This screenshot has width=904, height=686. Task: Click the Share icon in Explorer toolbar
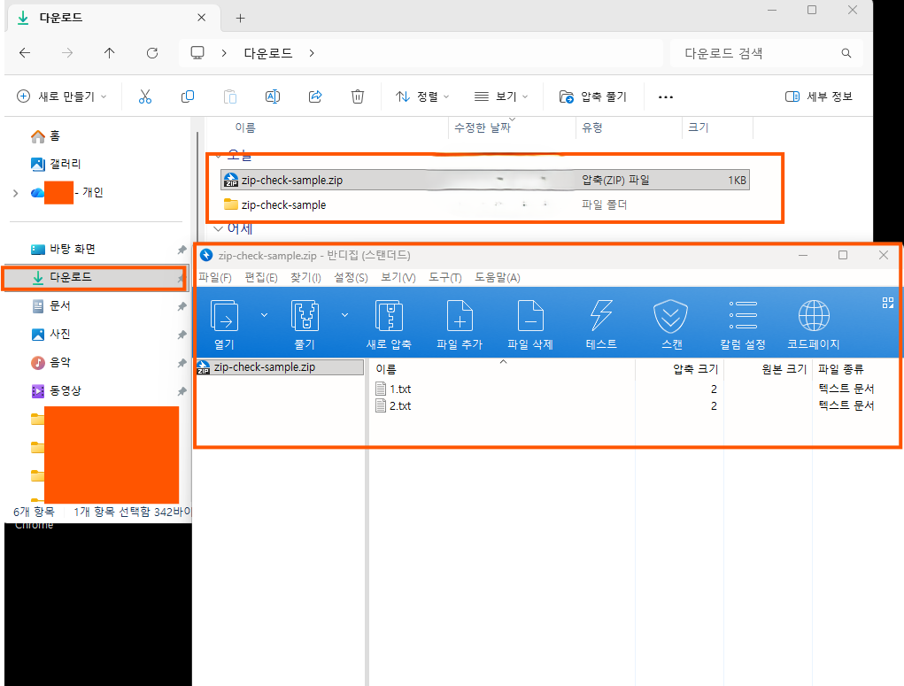click(x=315, y=96)
